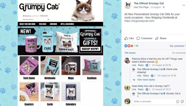Select the Notebooks product thumbnail
186x106 pixels.
click(x=50, y=65)
